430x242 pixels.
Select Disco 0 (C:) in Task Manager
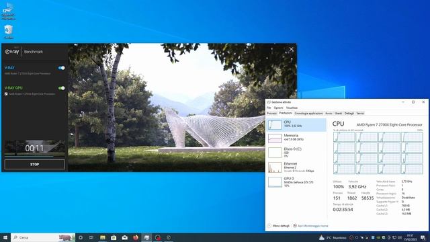click(296, 153)
